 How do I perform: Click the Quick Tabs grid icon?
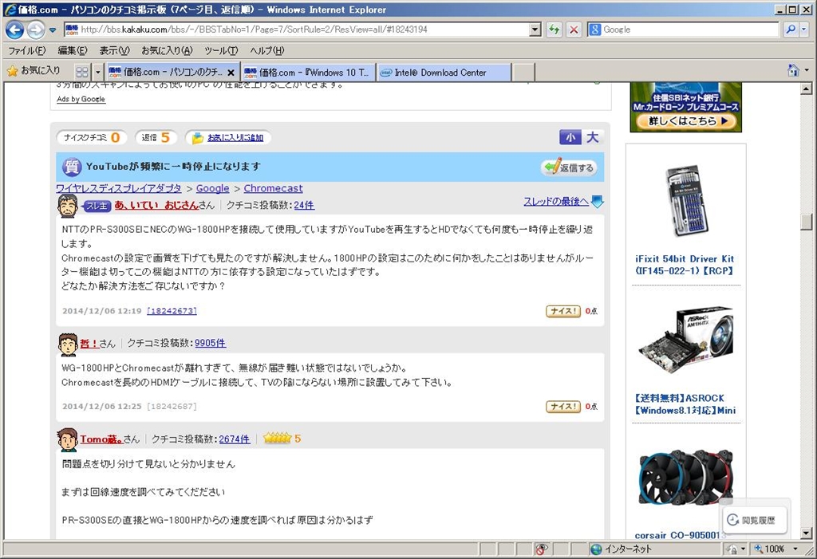tap(82, 72)
